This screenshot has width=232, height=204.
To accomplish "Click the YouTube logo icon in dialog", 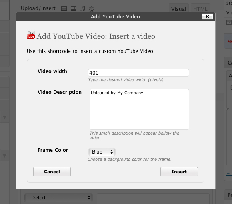I will click(x=31, y=35).
